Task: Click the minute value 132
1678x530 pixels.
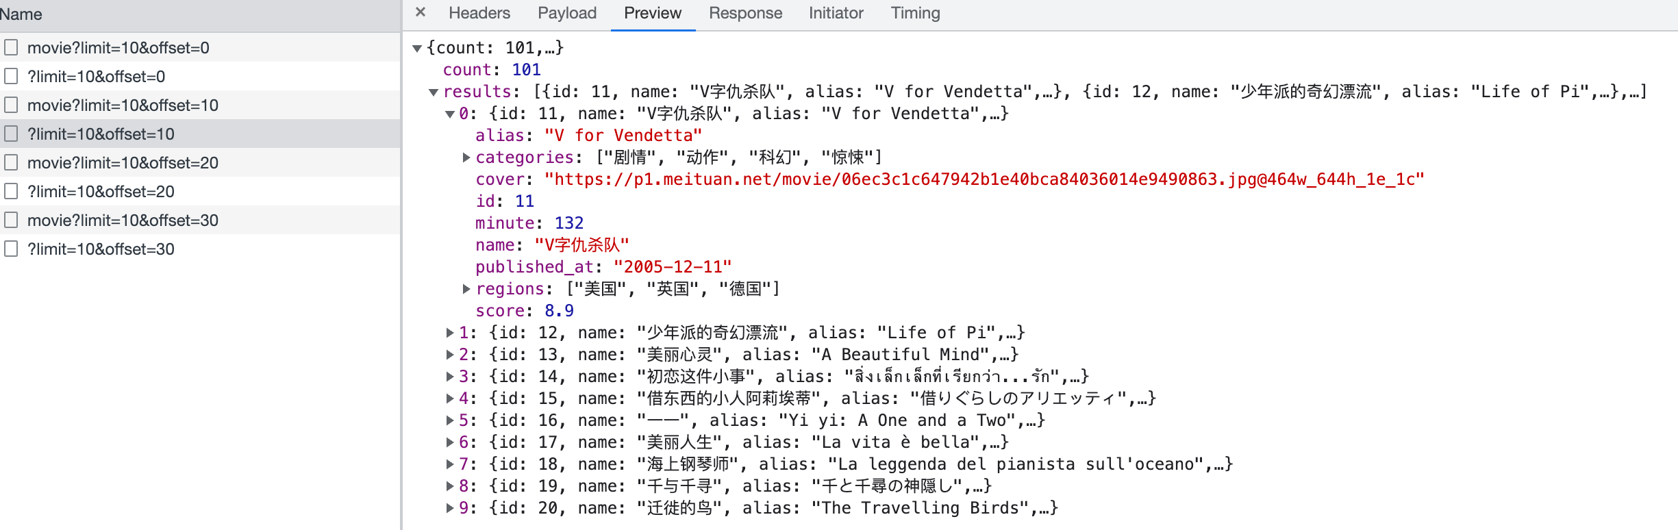Action: [569, 223]
